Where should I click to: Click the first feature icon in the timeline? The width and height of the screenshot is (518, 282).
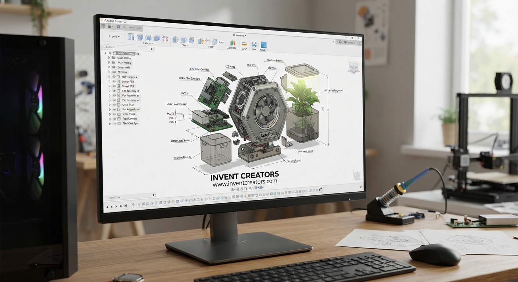[x=133, y=205]
